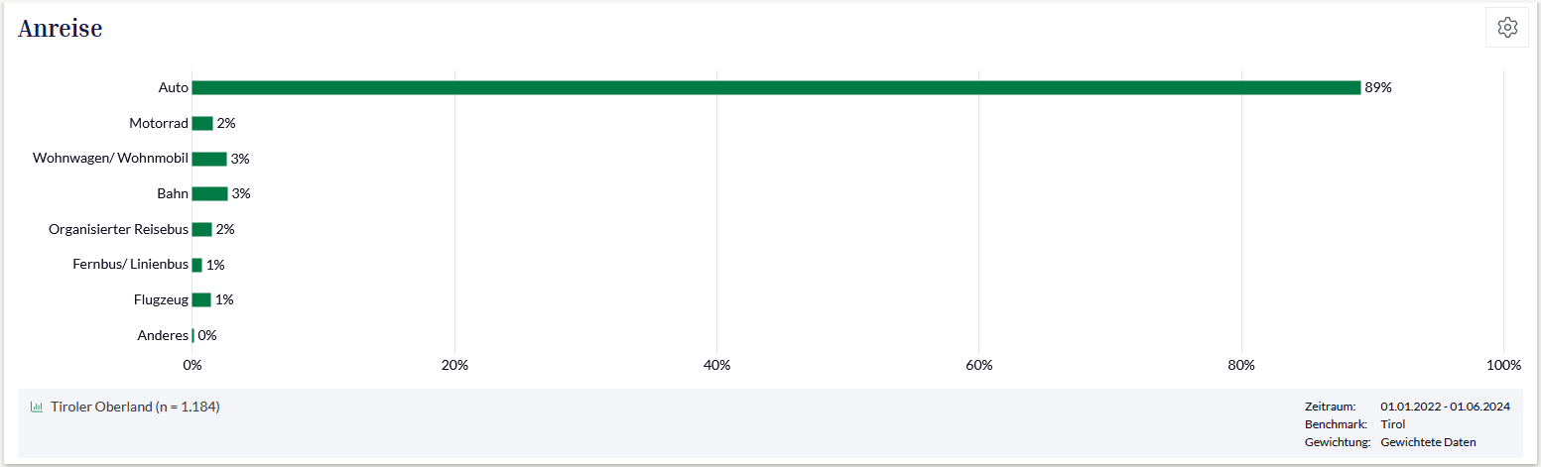Open chart settings gear icon
This screenshot has width=1541, height=467.
(1507, 28)
